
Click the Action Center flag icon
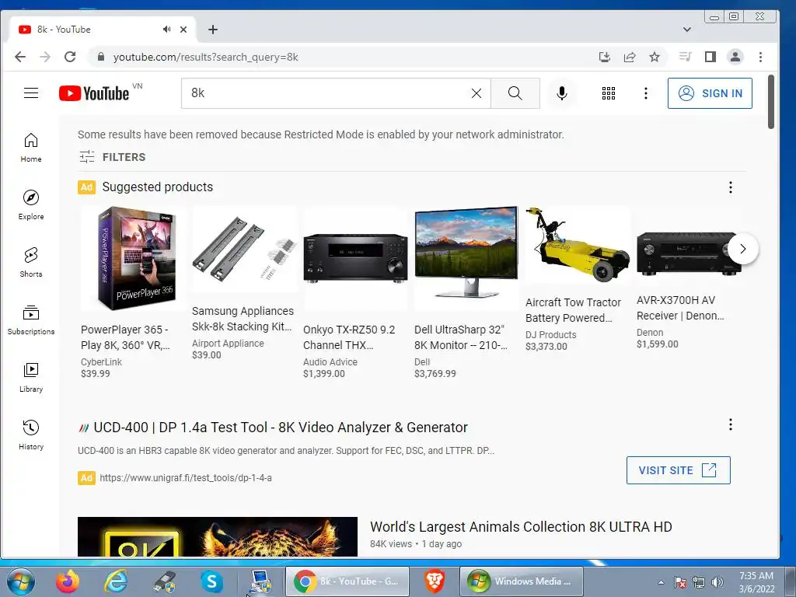pos(680,582)
